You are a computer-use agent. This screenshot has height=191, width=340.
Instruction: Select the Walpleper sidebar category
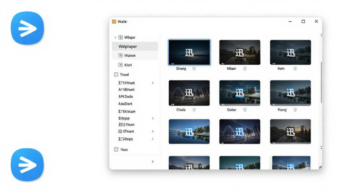(135, 46)
